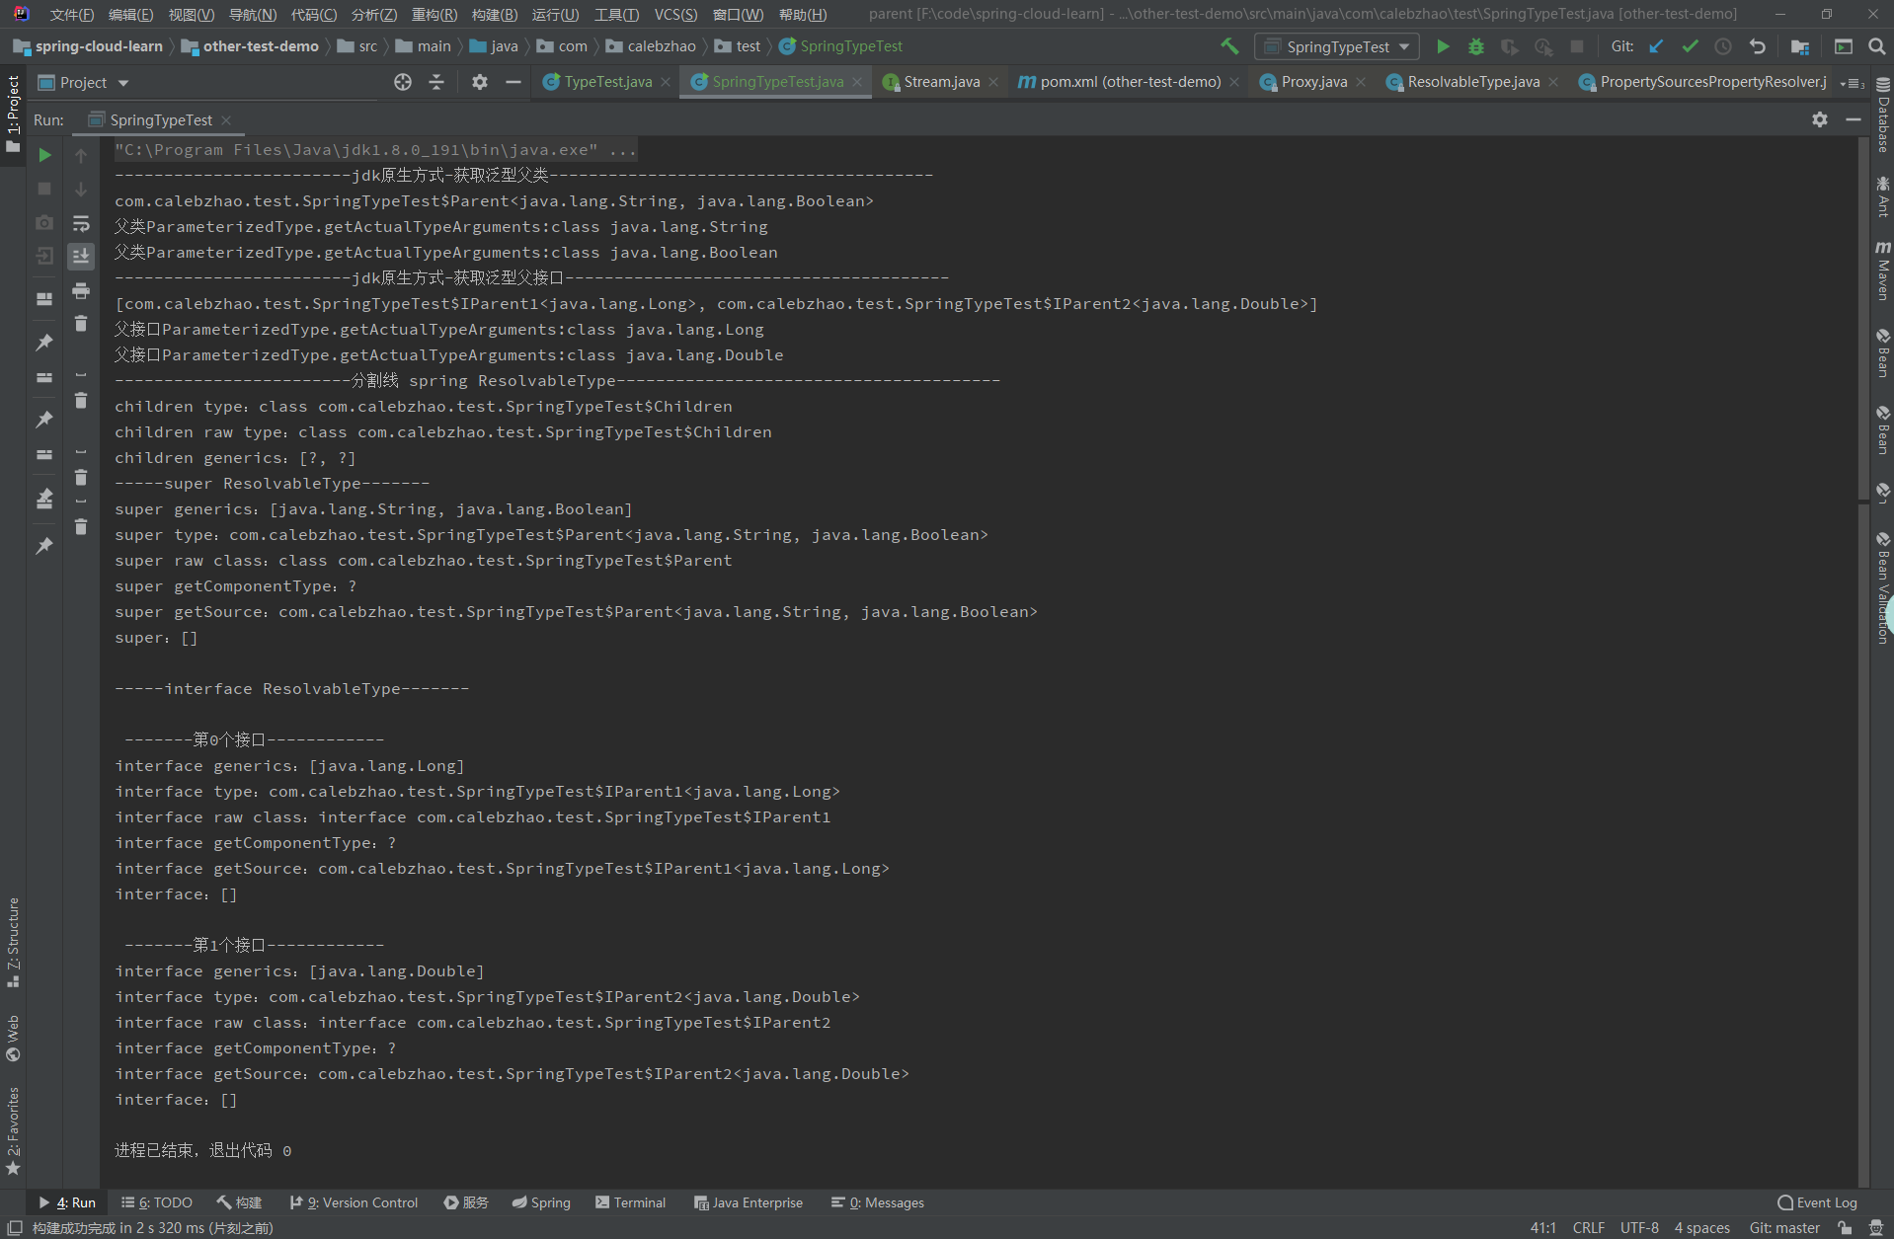Image resolution: width=1894 pixels, height=1239 pixels.
Task: Open the Spring tool window
Action: (541, 1202)
